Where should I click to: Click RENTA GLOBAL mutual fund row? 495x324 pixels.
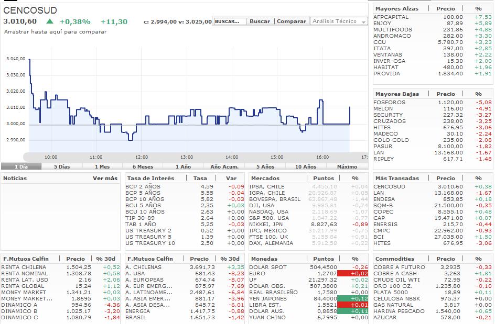coord(61,286)
